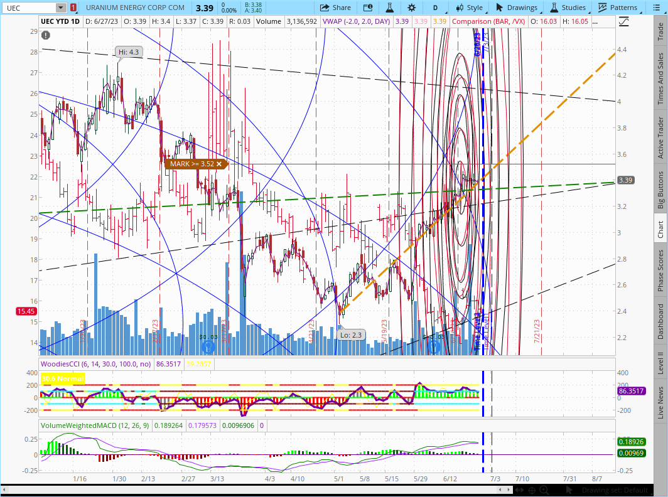Click the pan chart icon in bottom bar
The height and width of the screenshot is (497, 668).
(x=519, y=490)
